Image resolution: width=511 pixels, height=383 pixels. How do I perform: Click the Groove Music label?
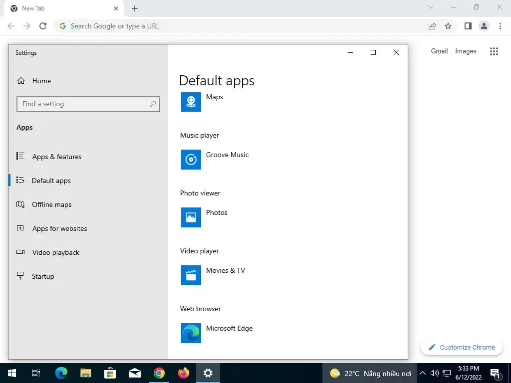click(x=227, y=155)
